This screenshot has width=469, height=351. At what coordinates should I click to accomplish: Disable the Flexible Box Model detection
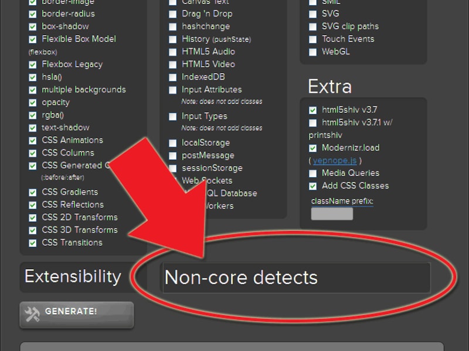[33, 39]
